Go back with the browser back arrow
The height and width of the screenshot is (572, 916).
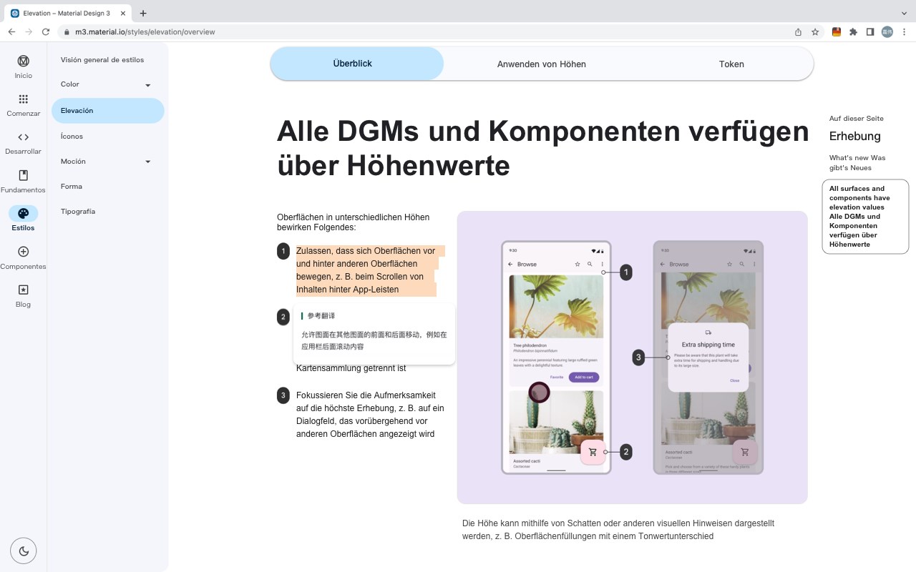(x=11, y=31)
